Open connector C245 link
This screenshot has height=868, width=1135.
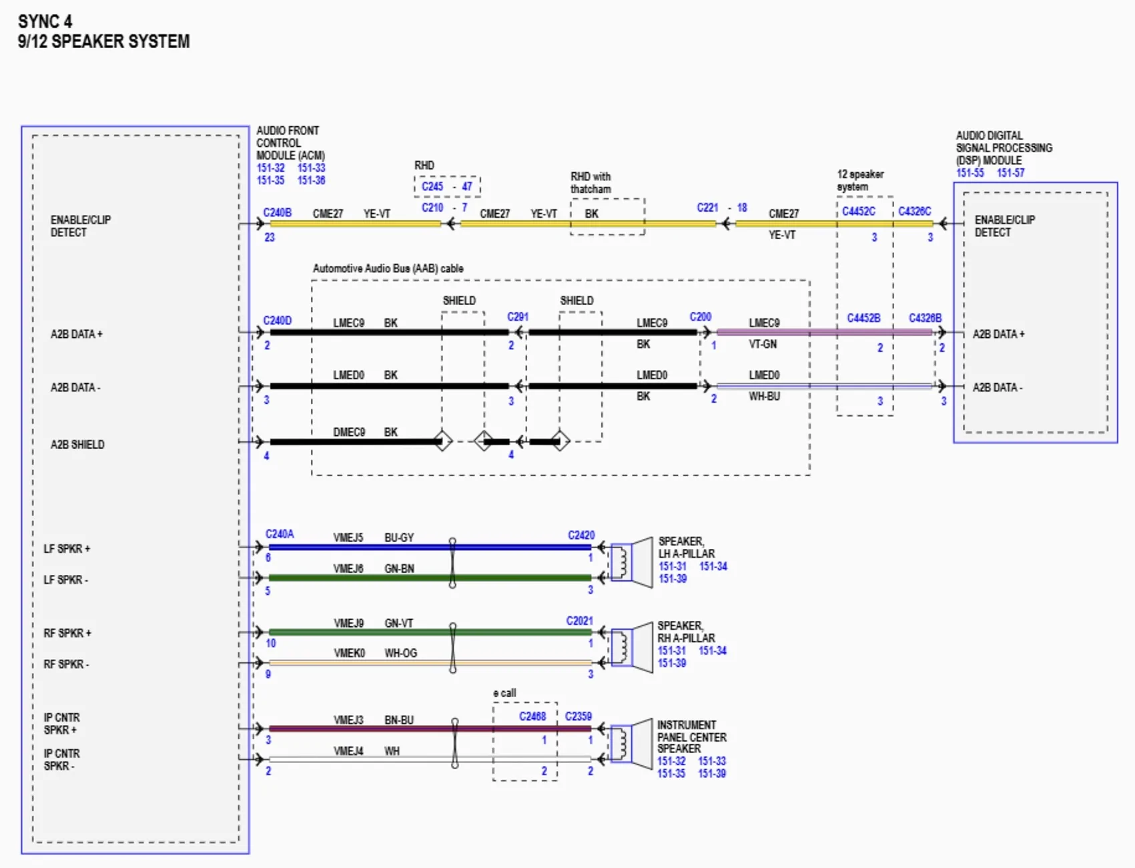click(432, 186)
